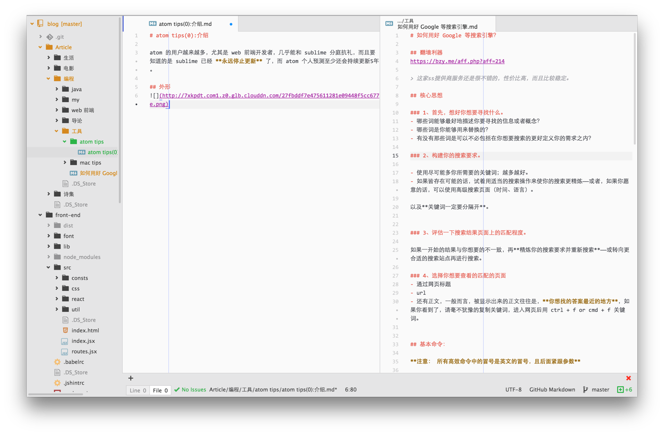Expand the node_modules folder
664x435 pixels.
[x=48, y=257]
